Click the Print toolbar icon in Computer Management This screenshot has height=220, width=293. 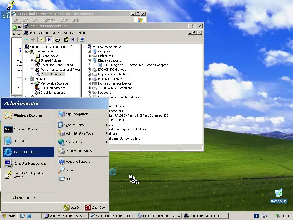(57, 40)
